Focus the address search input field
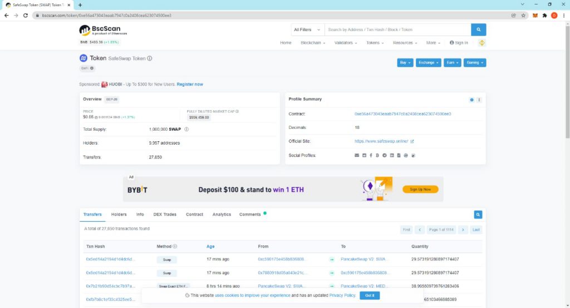Viewport: 570px width, 308px height. point(397,30)
